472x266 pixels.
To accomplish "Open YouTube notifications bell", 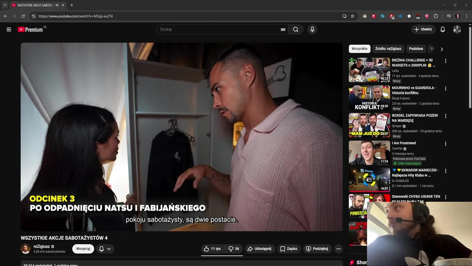I will pos(443,30).
